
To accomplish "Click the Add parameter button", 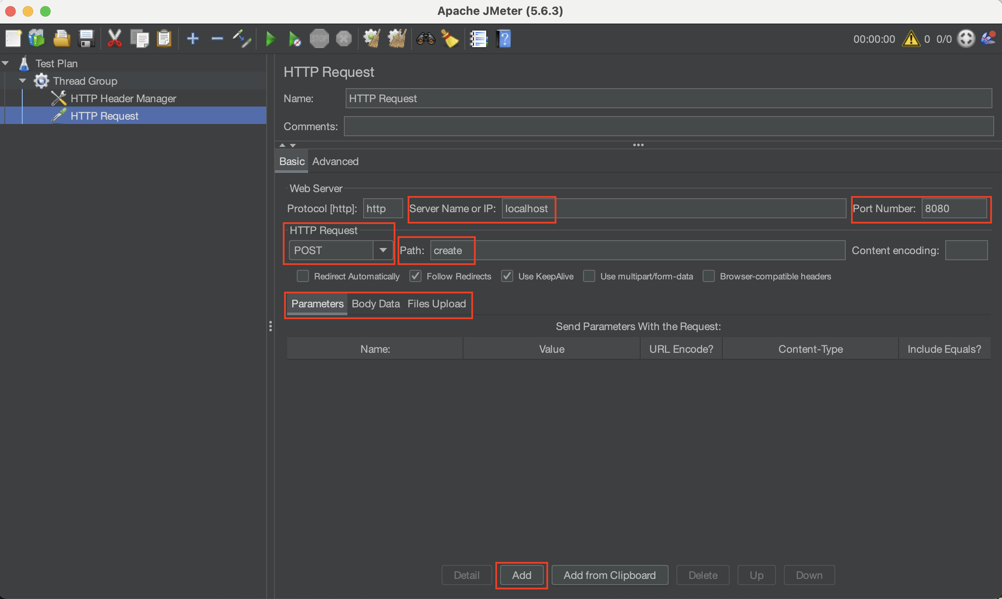I will tap(522, 575).
